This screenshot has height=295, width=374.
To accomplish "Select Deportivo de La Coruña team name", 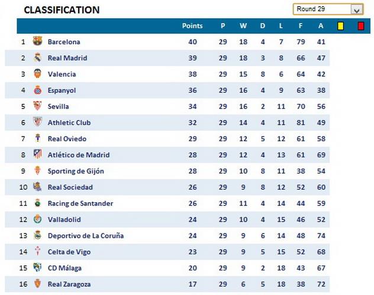I will point(86,236).
